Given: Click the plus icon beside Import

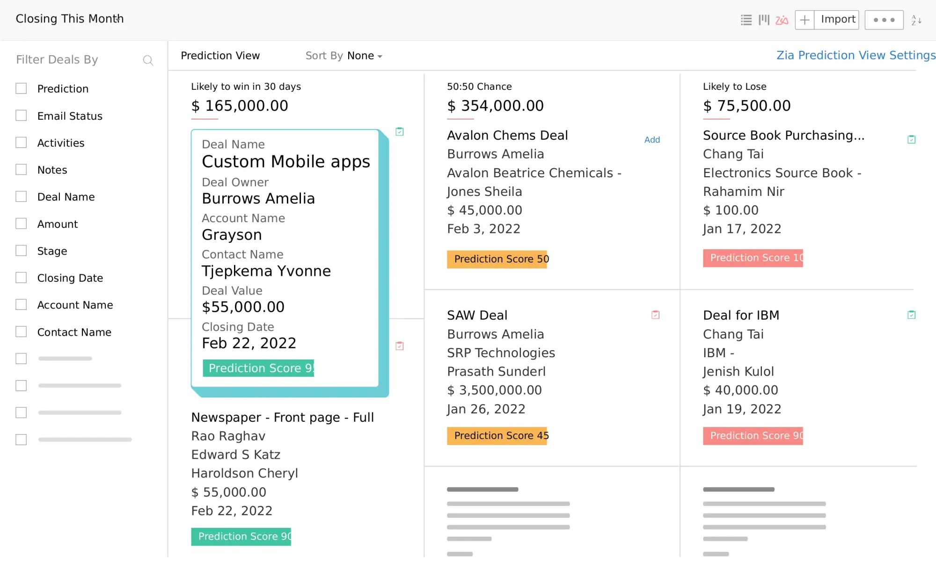Looking at the screenshot, I should 804,20.
